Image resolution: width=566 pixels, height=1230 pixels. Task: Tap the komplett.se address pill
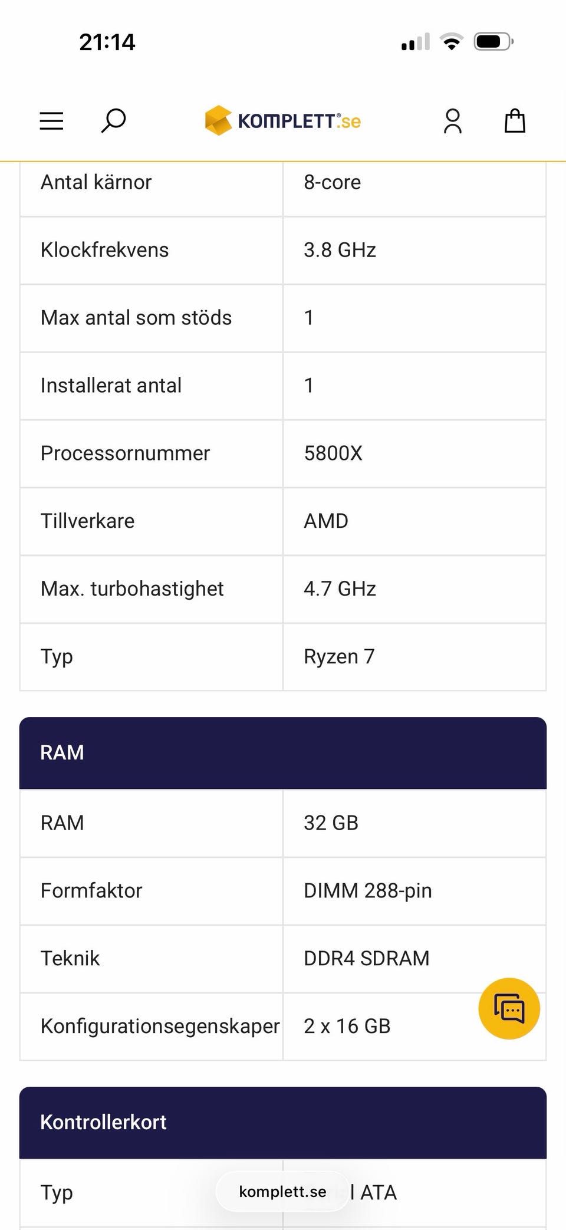(282, 1192)
